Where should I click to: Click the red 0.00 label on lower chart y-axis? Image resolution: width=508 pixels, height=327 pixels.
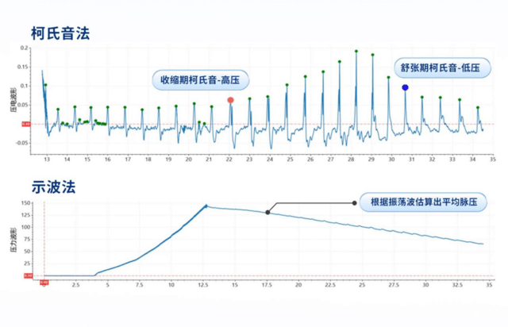tap(29, 275)
